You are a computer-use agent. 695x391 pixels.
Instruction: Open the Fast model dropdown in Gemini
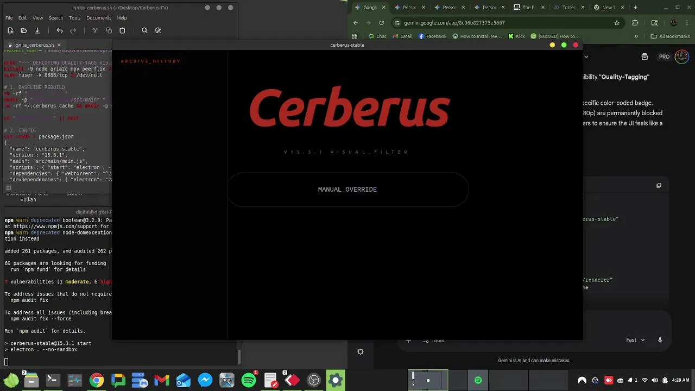(635, 340)
